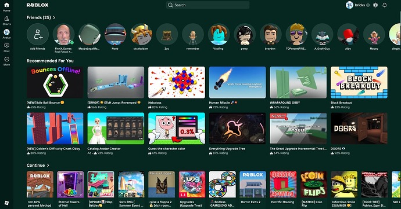The width and height of the screenshot is (401, 209).
Task: Open friend A_GoofyGuy avatar
Action: click(322, 34)
